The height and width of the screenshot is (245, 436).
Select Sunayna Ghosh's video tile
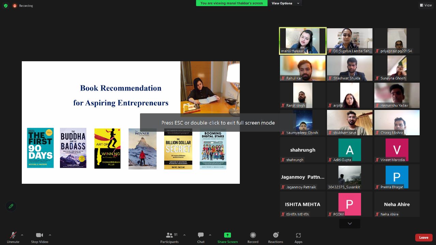(x=397, y=68)
